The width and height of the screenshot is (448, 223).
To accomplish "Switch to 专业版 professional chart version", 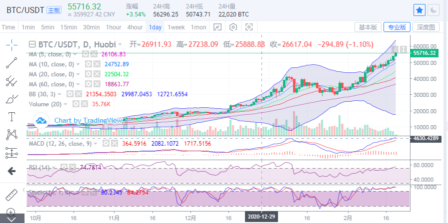I will [397, 27].
